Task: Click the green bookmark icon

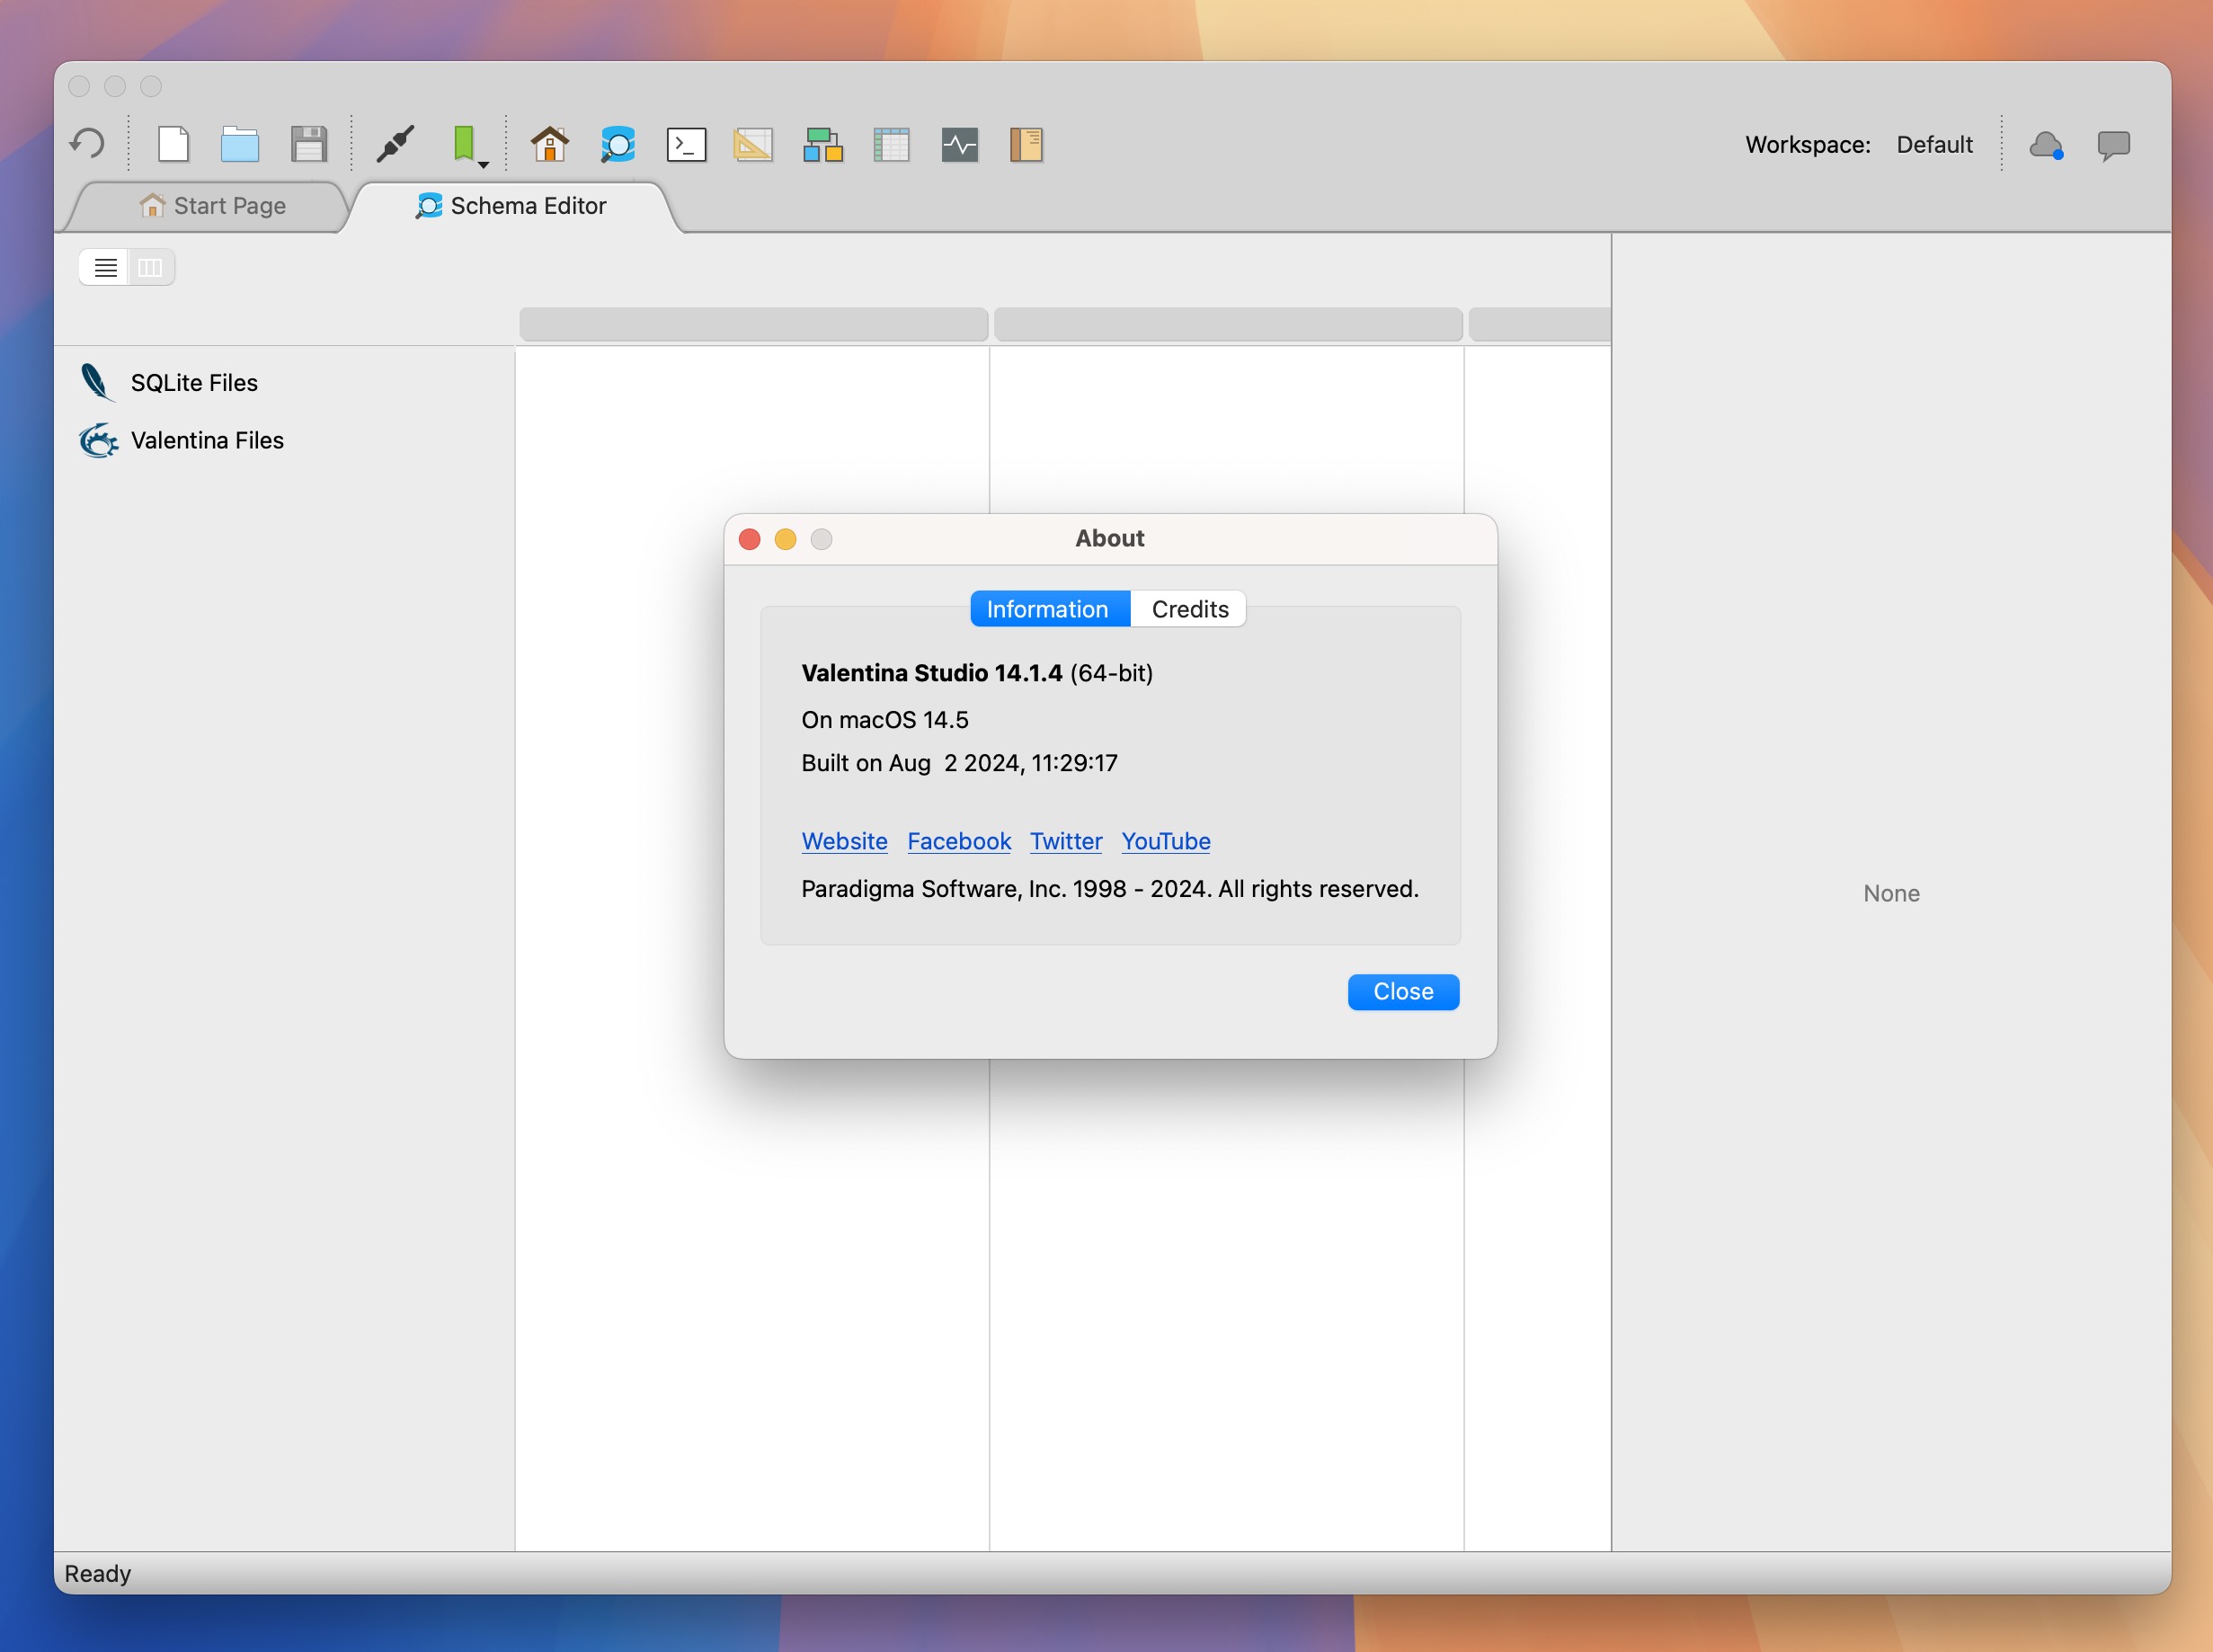Action: coord(463,143)
